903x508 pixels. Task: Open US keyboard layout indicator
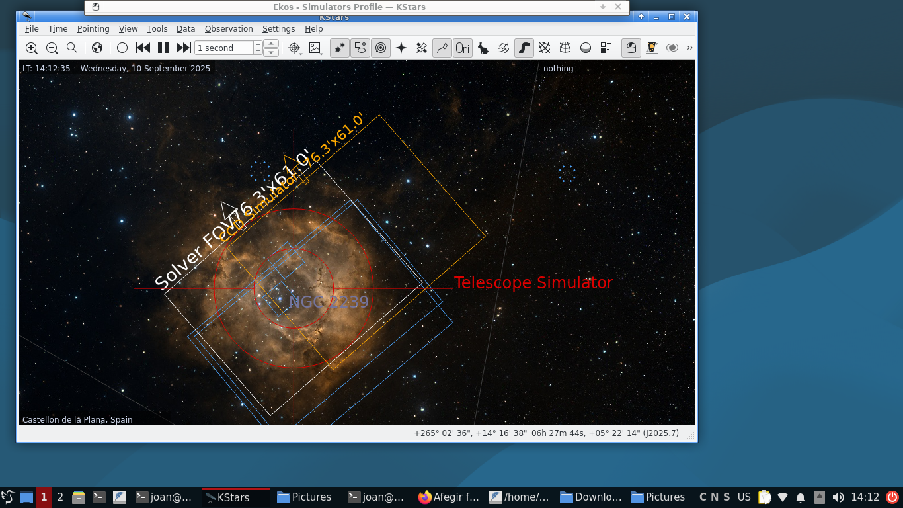[744, 497]
